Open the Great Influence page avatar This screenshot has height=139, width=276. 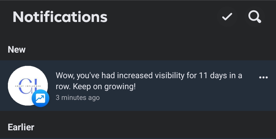(x=28, y=86)
